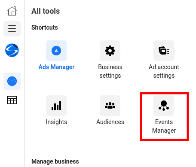
Task: Toggle the hamburger All tools menu
Action: pyautogui.click(x=12, y=29)
